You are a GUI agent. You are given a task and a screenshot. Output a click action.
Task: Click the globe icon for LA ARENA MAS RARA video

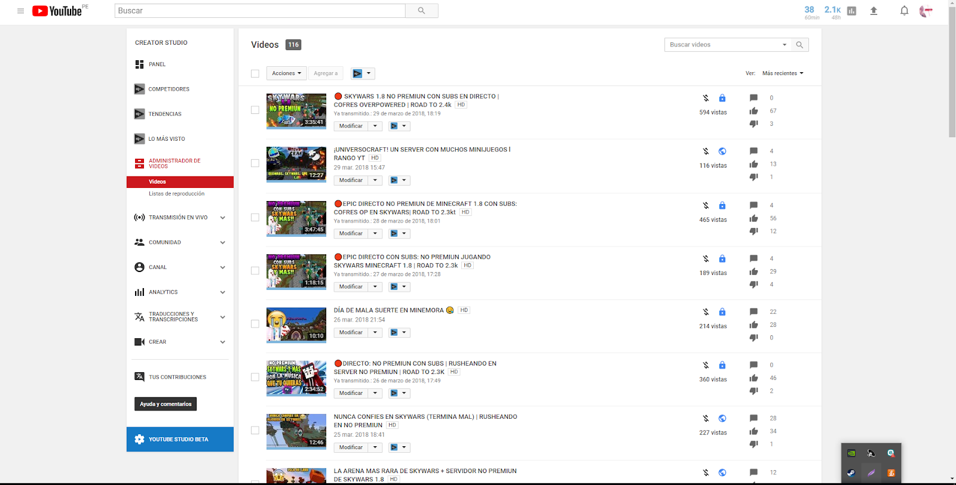click(722, 472)
